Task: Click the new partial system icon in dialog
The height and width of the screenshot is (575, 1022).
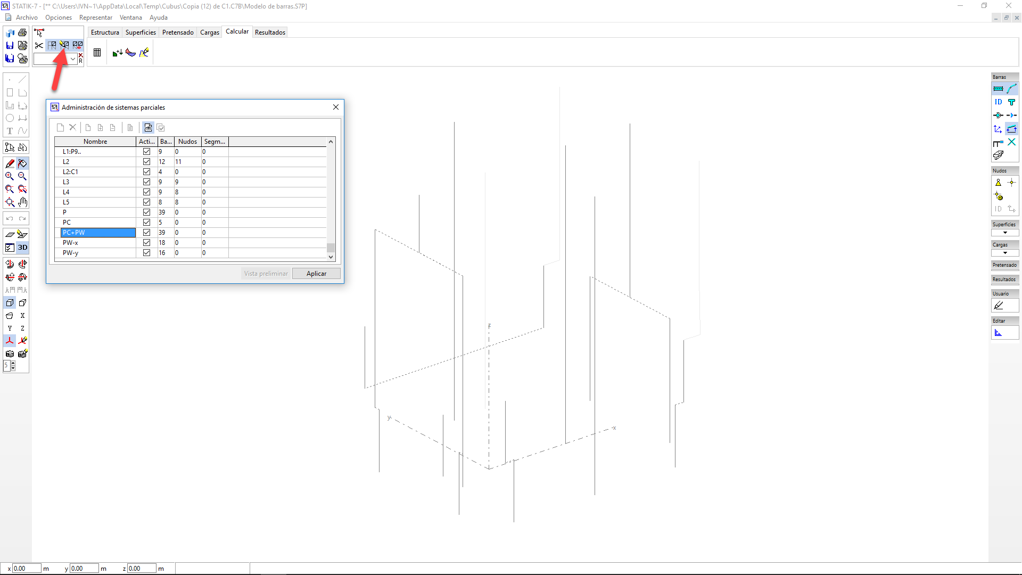Action: 60,128
